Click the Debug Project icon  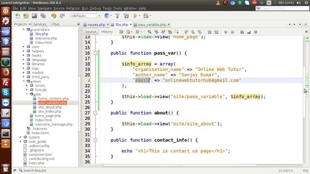click(146, 16)
